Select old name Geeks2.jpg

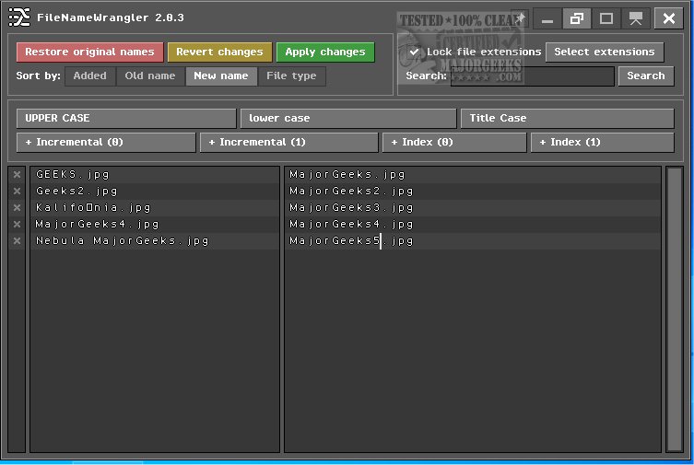[155, 191]
